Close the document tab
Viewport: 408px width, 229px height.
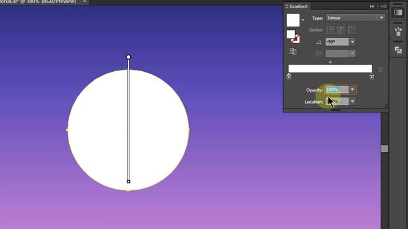pyautogui.click(x=84, y=1)
